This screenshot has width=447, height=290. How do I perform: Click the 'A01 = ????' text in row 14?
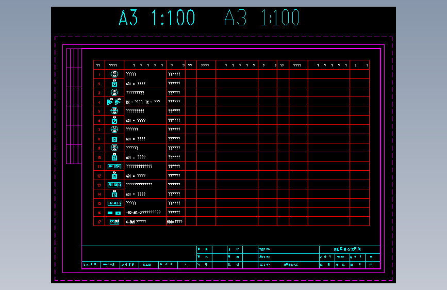click(x=136, y=194)
